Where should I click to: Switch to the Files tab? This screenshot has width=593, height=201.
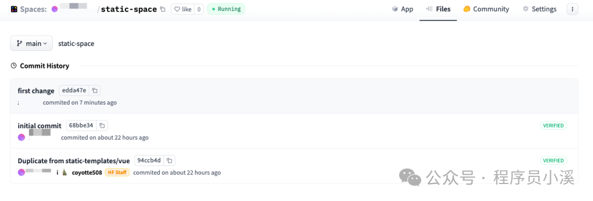point(438,9)
